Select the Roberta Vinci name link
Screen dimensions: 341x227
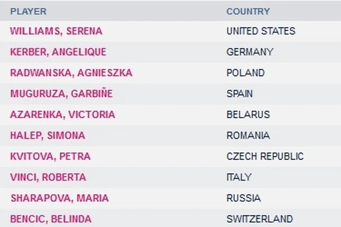48,177
